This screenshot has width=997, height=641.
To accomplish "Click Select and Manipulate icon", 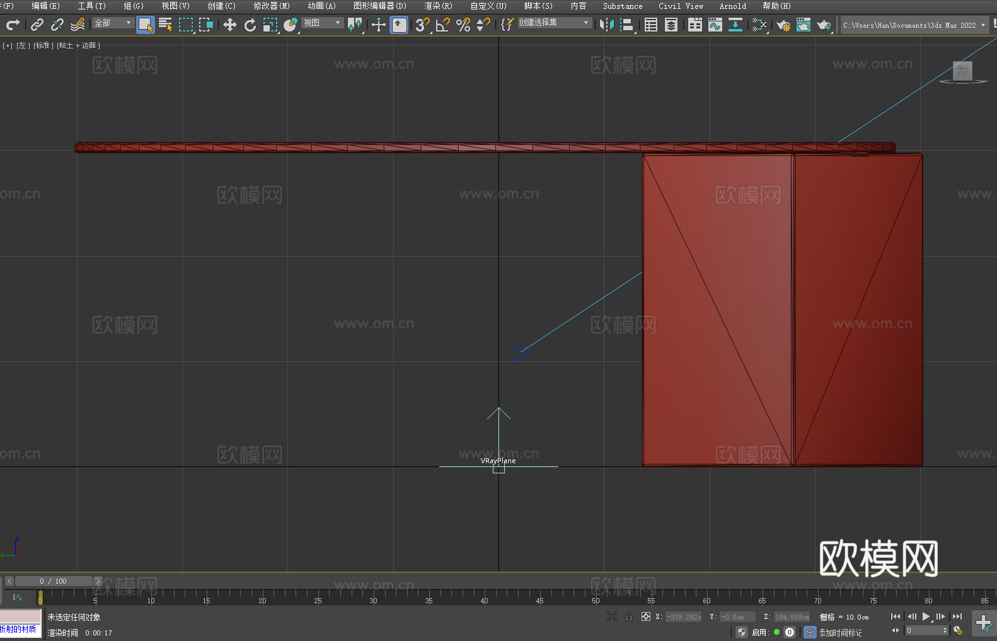I will (378, 25).
